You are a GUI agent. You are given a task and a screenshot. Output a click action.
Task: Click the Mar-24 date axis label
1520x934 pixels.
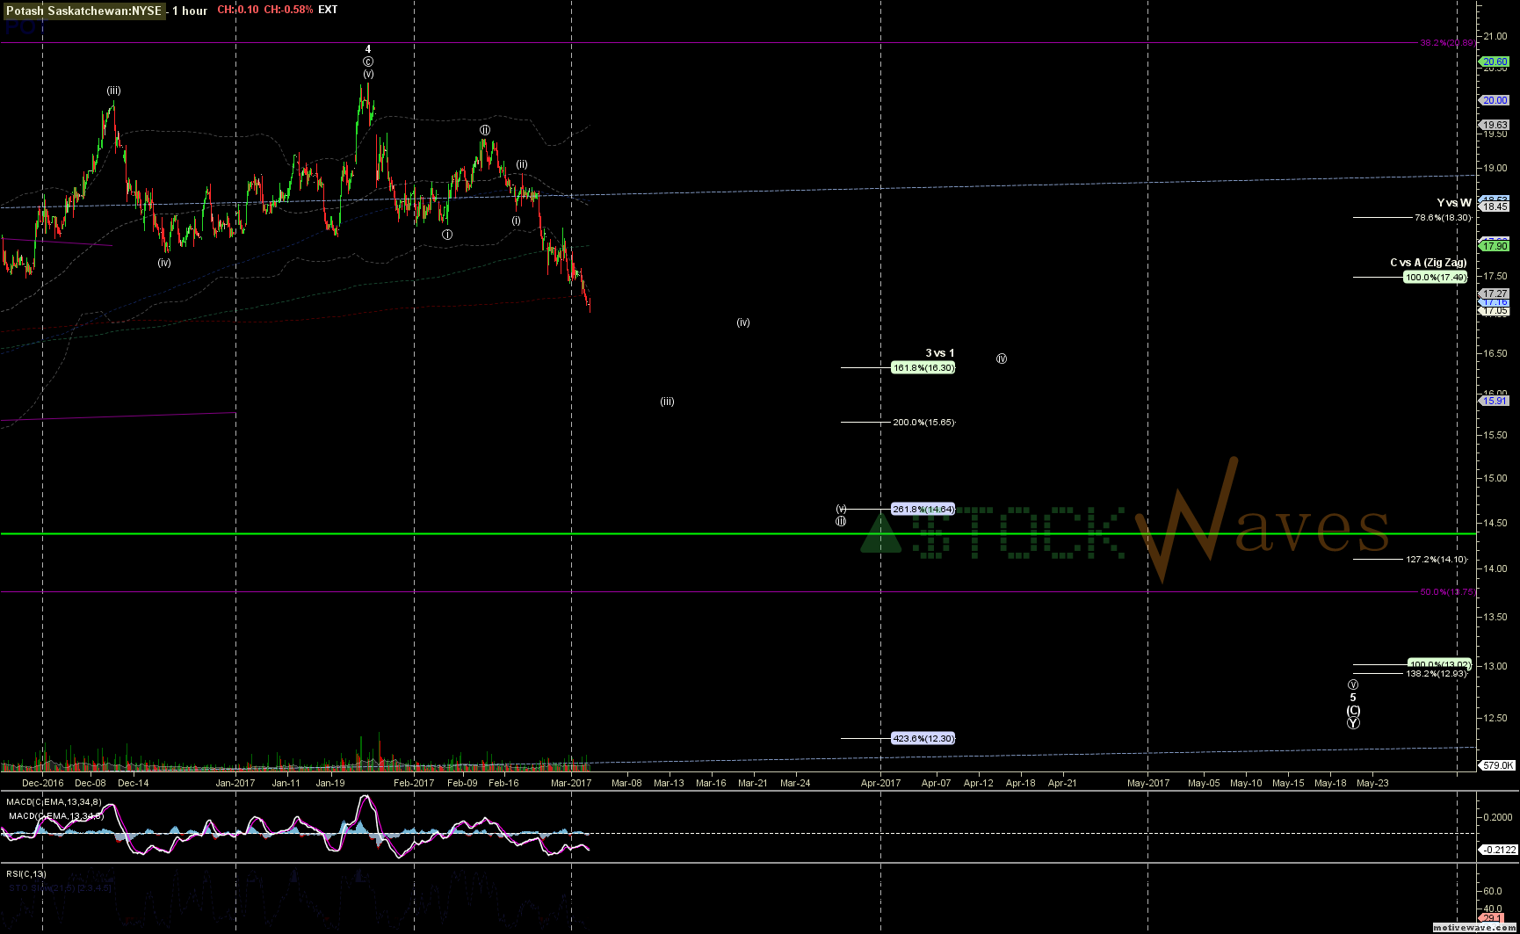[x=795, y=783]
